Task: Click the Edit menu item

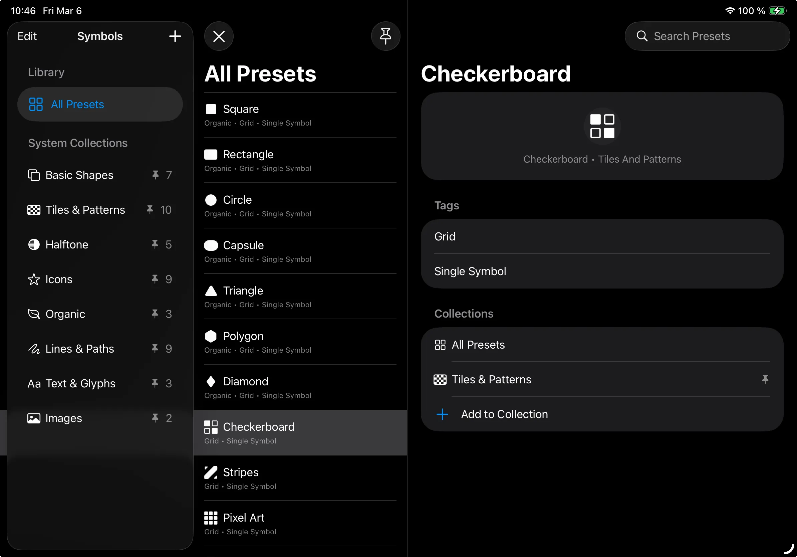Action: click(x=27, y=36)
